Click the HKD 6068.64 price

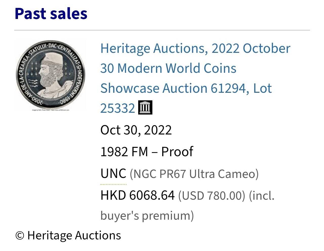coord(137,195)
